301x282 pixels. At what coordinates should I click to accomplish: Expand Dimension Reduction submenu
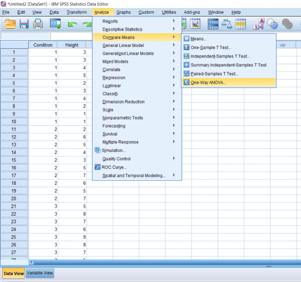pos(137,102)
